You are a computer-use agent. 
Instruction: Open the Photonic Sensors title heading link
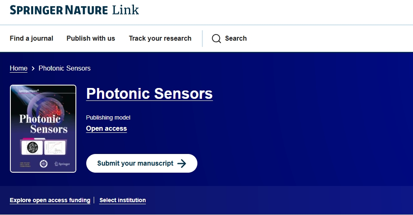click(x=149, y=94)
